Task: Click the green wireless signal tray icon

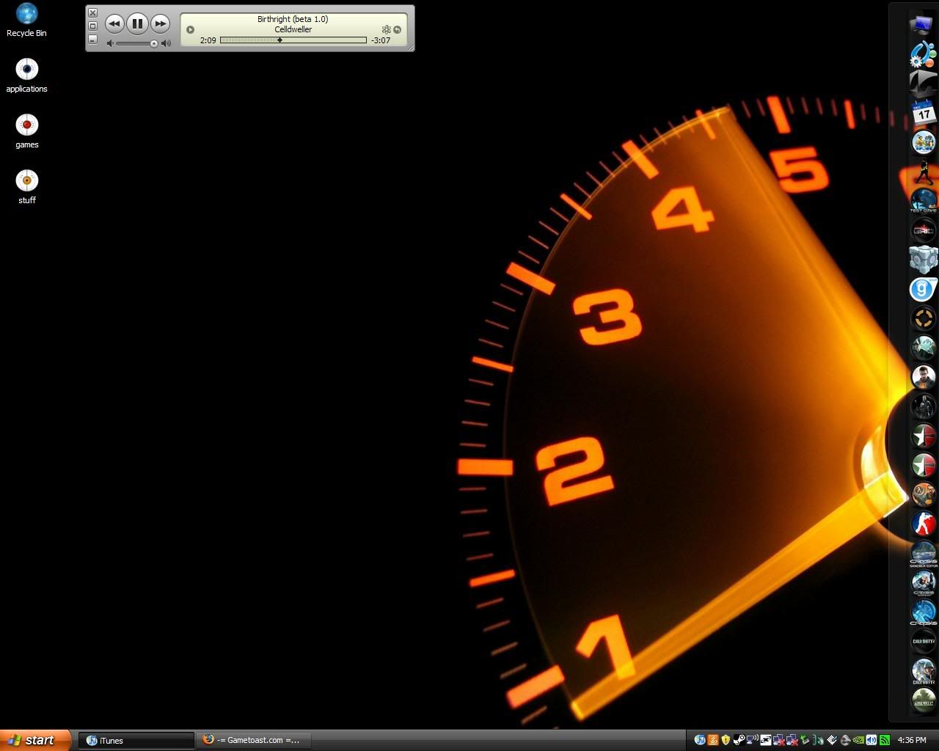Action: click(885, 740)
